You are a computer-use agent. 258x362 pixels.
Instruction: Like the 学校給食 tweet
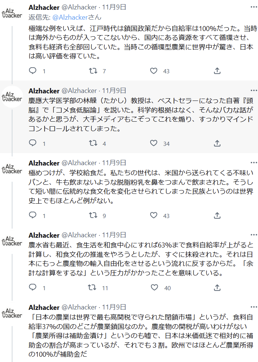(154, 215)
